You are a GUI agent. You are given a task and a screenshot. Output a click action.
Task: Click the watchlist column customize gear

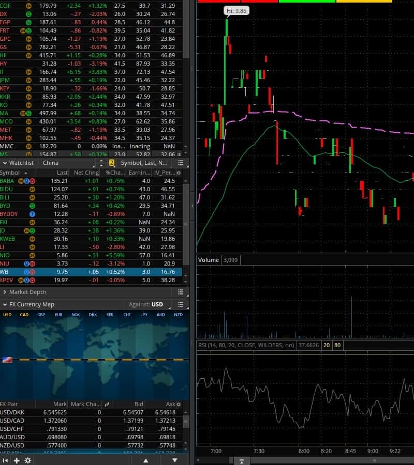pyautogui.click(x=179, y=173)
